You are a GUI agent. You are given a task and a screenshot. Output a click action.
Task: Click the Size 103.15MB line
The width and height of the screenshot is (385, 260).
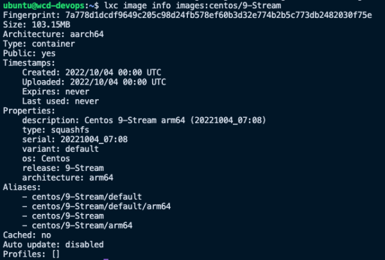coord(37,25)
